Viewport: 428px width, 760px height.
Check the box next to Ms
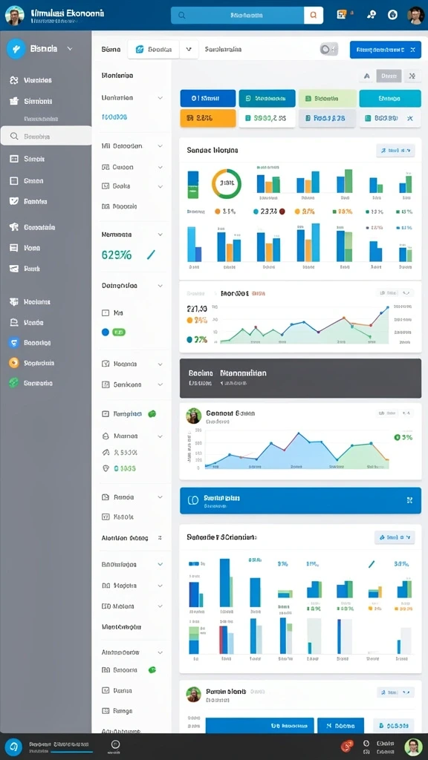pos(106,313)
